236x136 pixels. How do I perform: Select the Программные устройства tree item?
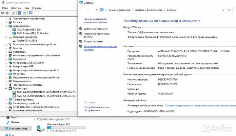pyautogui.click(x=28, y=85)
